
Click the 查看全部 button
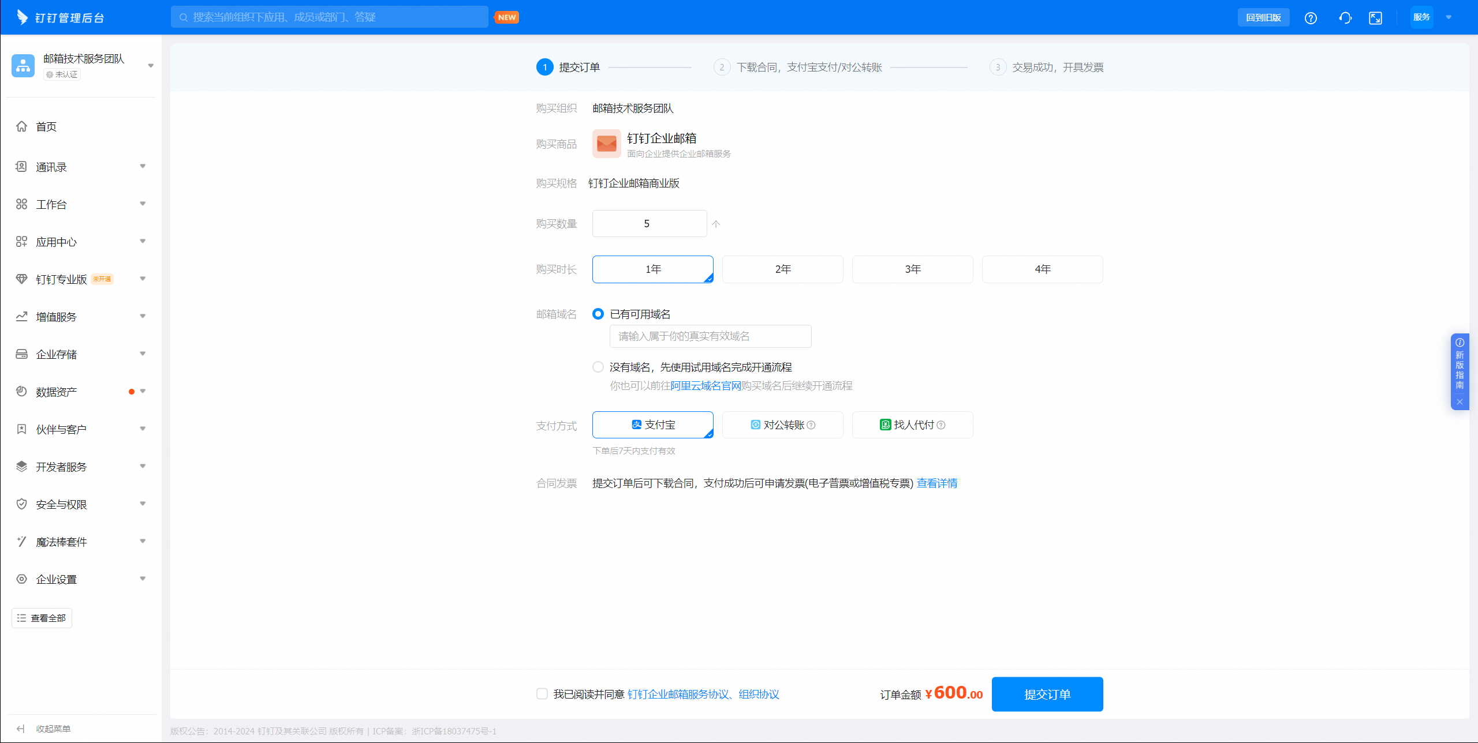point(42,618)
